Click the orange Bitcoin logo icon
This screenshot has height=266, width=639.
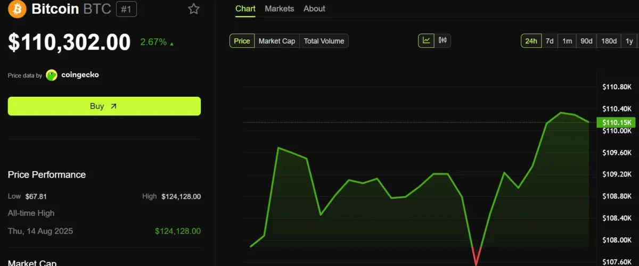[17, 9]
